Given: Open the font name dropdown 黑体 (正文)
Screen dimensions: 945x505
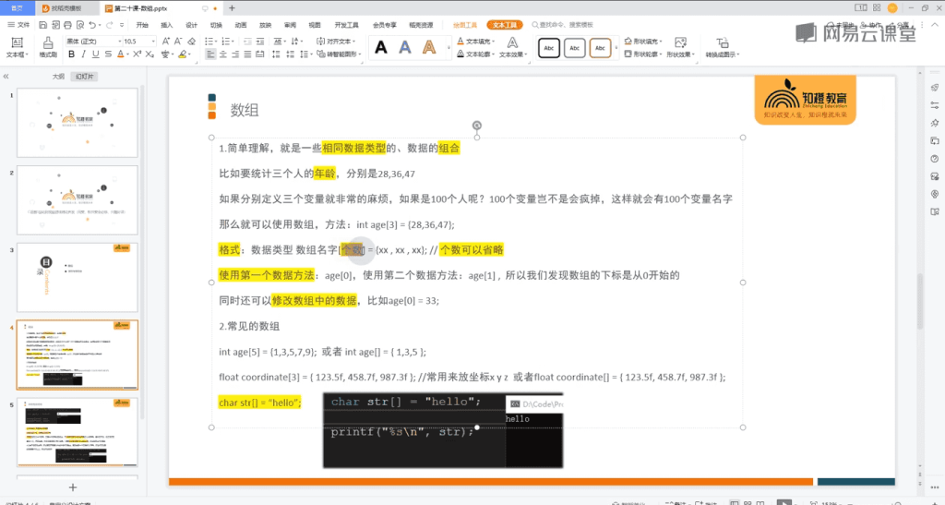Looking at the screenshot, I should [x=92, y=42].
